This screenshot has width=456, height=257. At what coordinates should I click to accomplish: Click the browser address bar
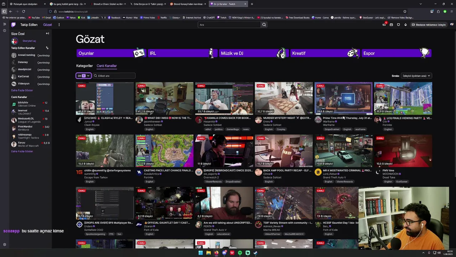coord(228,11)
